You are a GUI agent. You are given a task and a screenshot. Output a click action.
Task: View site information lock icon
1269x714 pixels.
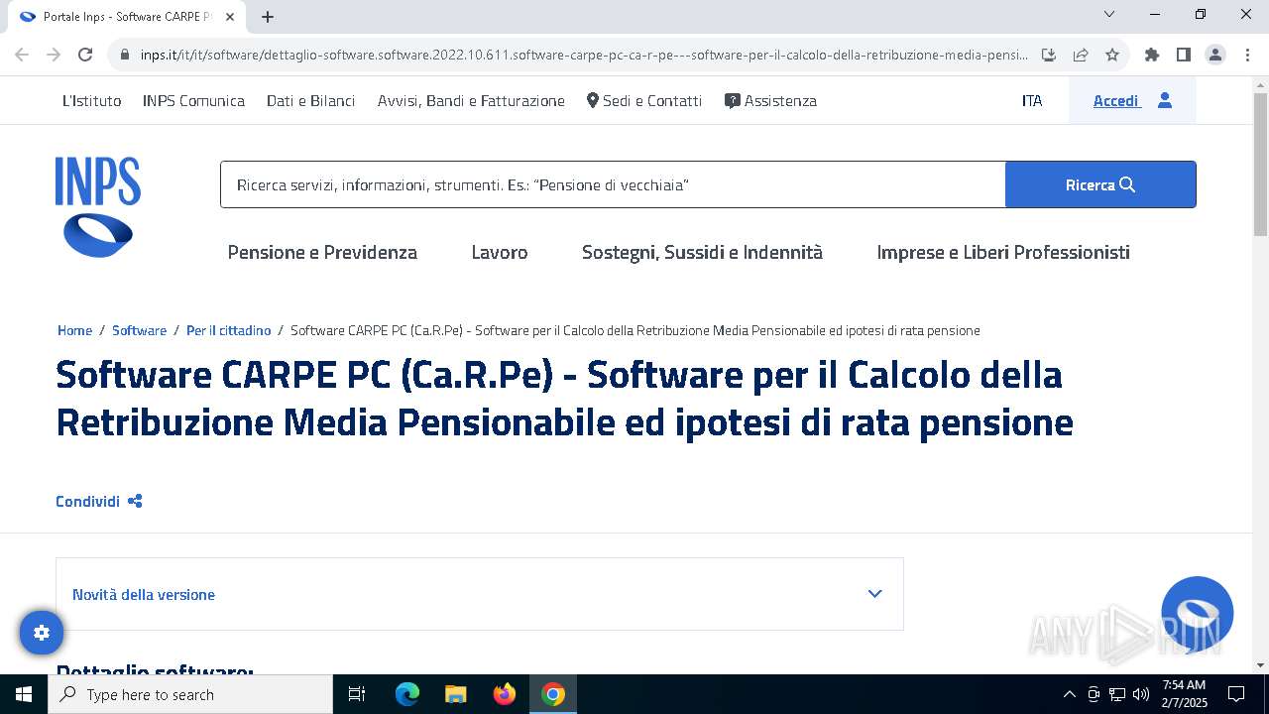click(125, 55)
